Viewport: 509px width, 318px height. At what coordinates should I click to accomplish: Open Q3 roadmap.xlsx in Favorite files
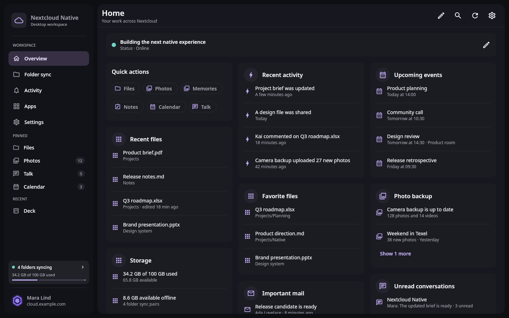(301, 212)
